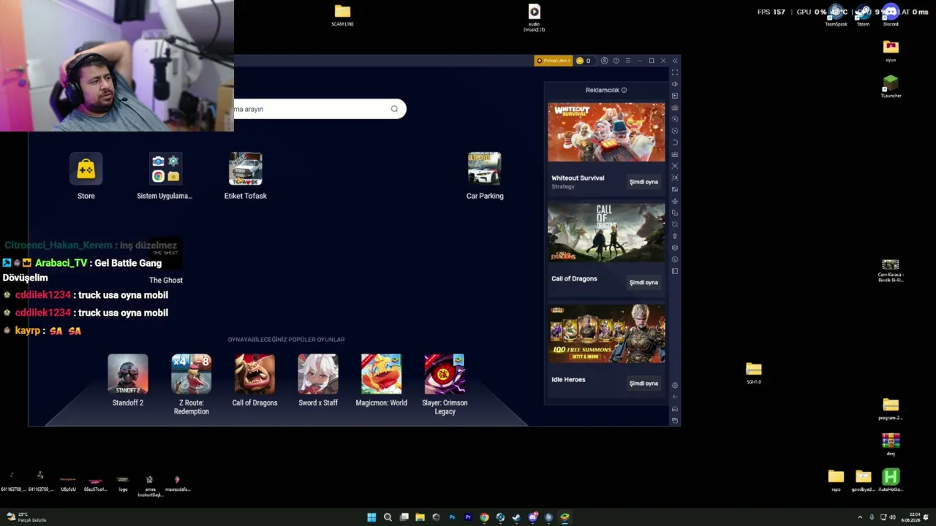Screen dimensions: 936x526
Task: Open Sword x Staff game tile
Action: point(318,374)
